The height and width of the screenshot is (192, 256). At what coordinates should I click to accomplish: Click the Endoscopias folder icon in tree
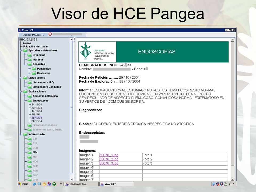click(30, 101)
